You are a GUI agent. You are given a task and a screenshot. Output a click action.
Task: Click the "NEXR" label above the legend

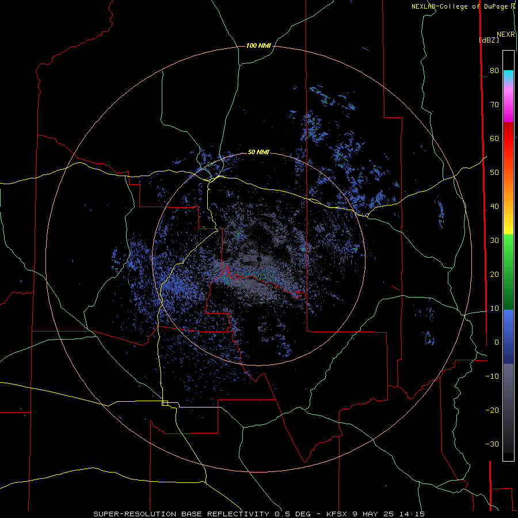[506, 35]
